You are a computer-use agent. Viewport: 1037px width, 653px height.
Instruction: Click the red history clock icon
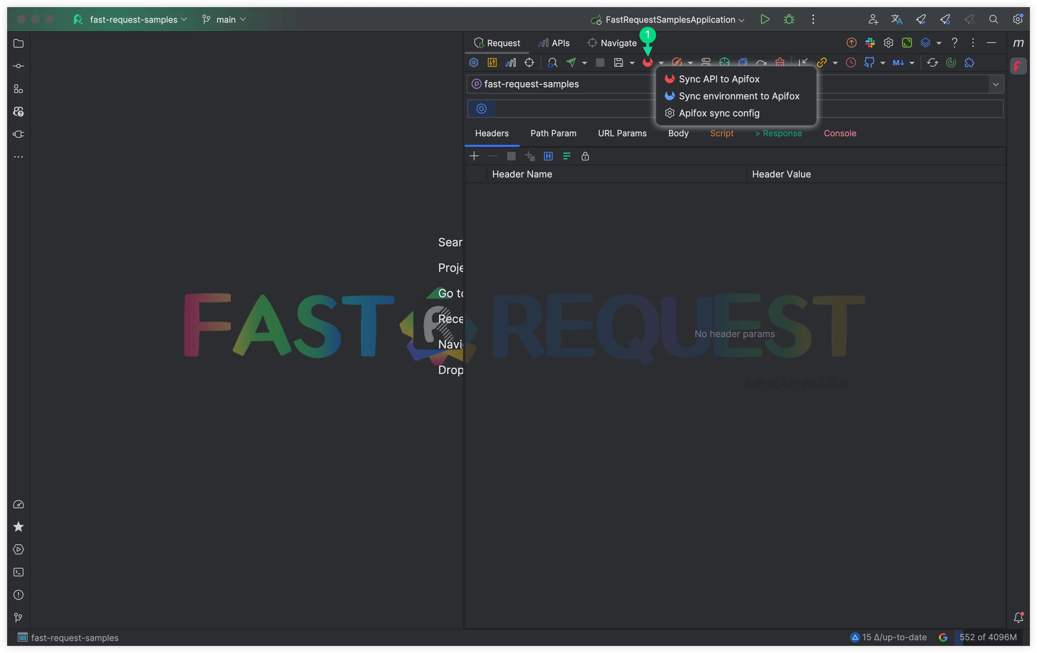(851, 63)
